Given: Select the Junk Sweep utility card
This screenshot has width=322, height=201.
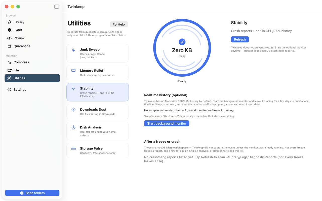Looking at the screenshot, I should (98, 53).
